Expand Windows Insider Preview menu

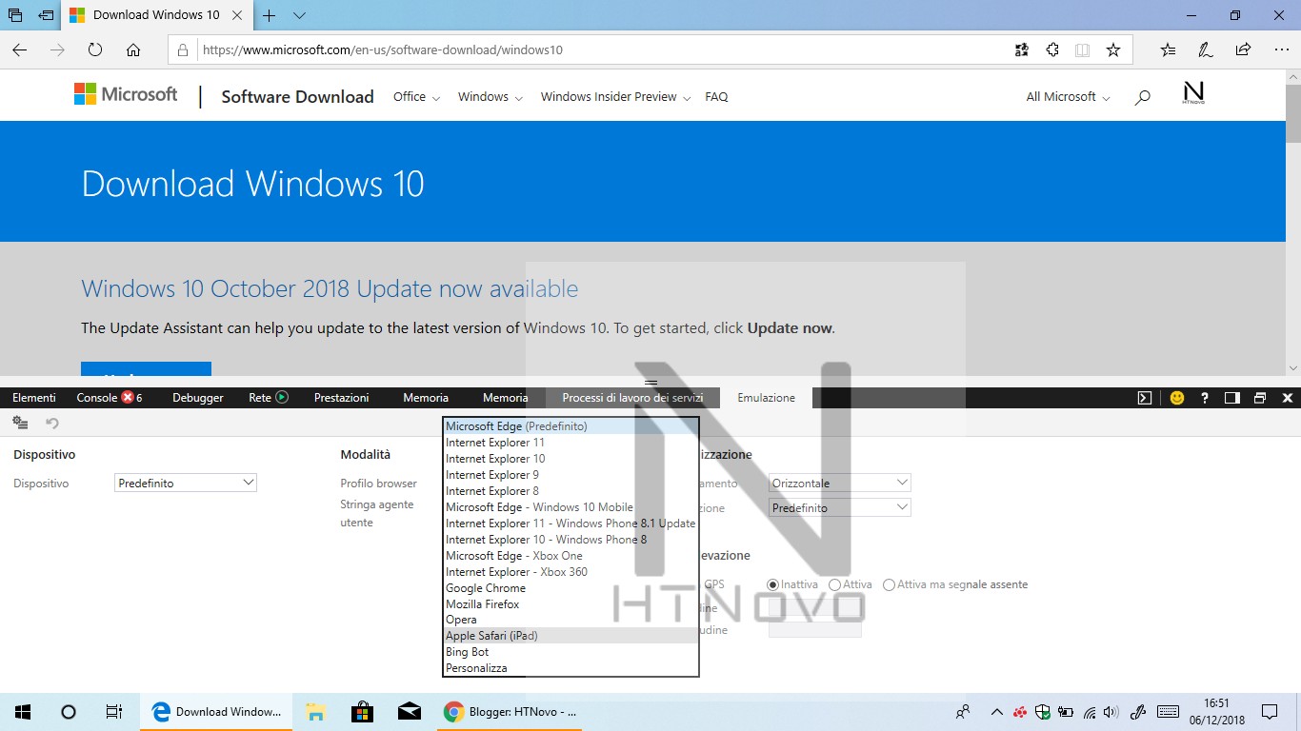click(615, 96)
